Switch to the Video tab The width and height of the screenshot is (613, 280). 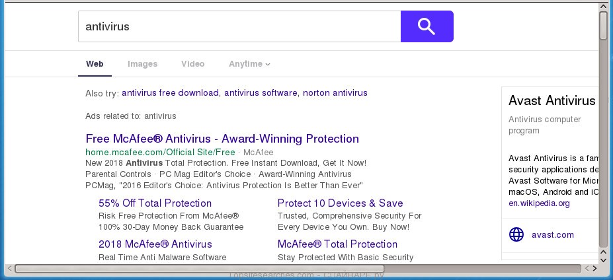[x=192, y=64]
